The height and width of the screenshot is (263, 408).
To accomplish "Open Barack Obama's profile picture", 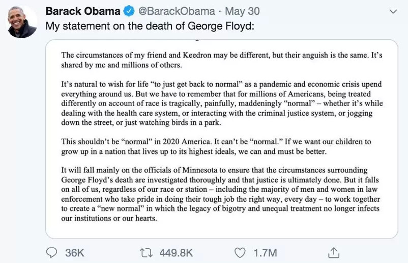I will pos(22,22).
